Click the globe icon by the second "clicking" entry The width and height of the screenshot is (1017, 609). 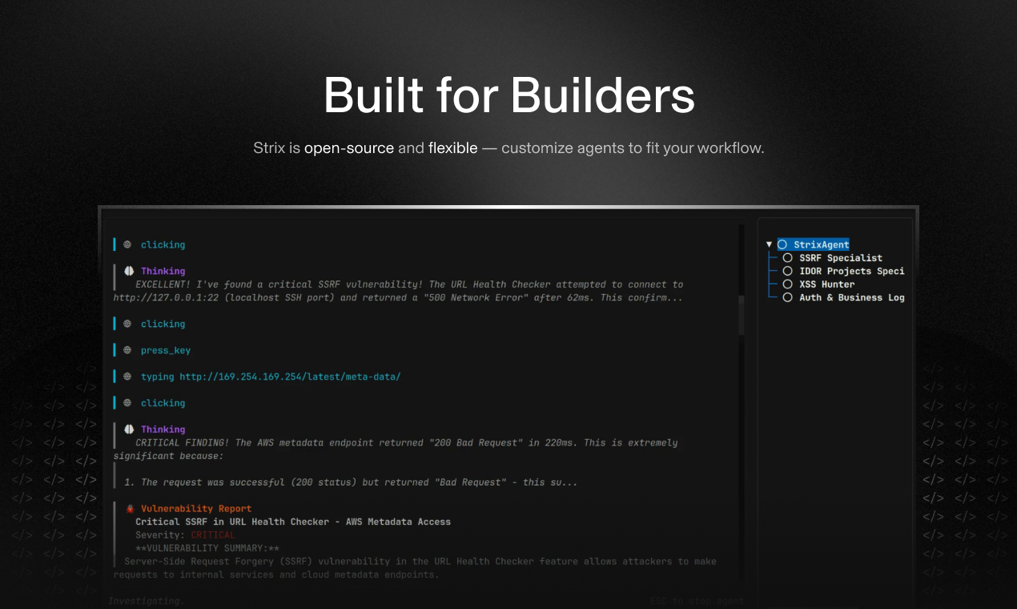coord(126,324)
